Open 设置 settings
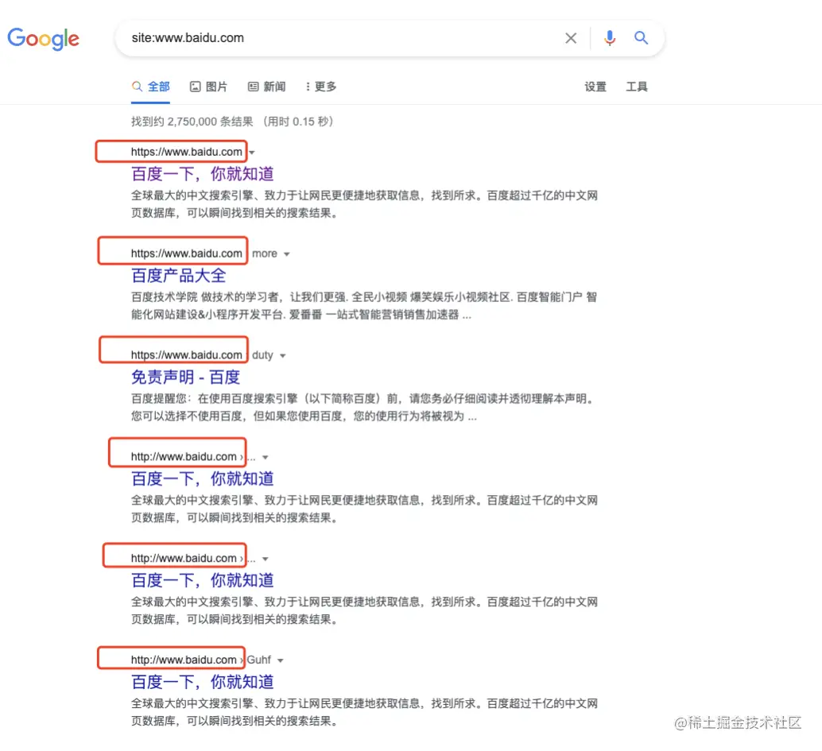The width and height of the screenshot is (822, 751). [x=595, y=87]
